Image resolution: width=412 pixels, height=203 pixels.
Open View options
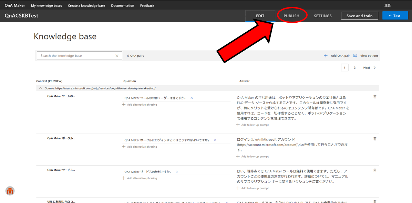366,56
